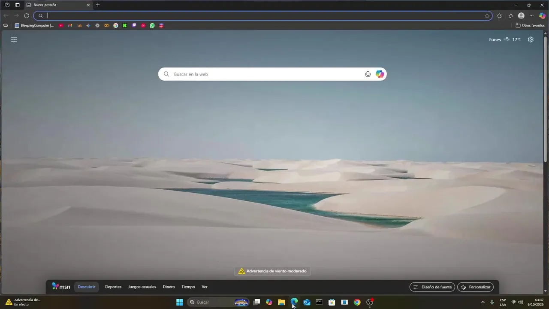Viewport: 549px width, 309px height.
Task: Open Terminal from the taskbar
Action: [x=319, y=302]
